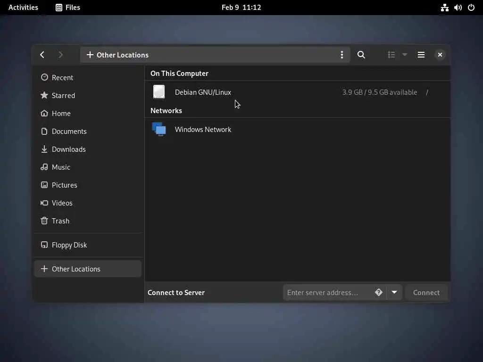Open the Files app menu in top bar
The width and height of the screenshot is (483, 362).
pyautogui.click(x=68, y=8)
